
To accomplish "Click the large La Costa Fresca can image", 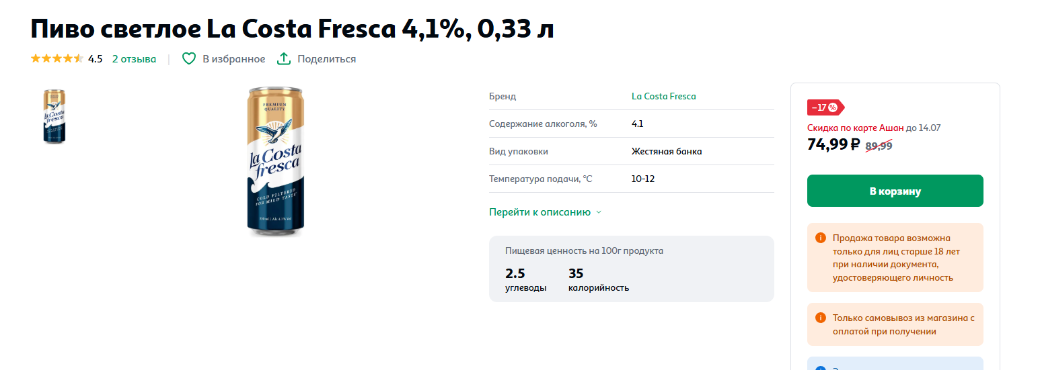I will tap(276, 161).
